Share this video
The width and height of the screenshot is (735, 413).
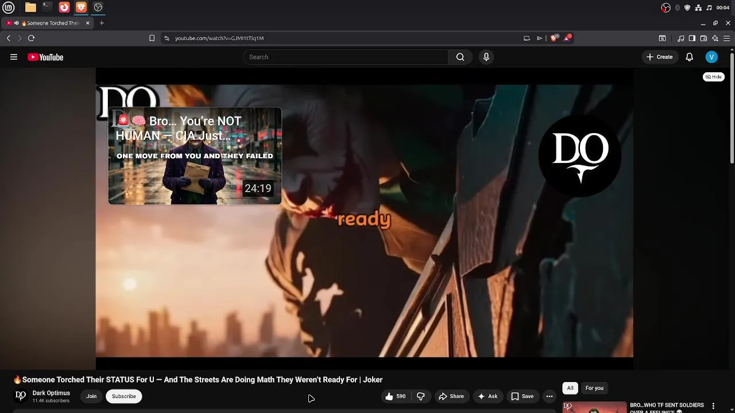coord(451,396)
